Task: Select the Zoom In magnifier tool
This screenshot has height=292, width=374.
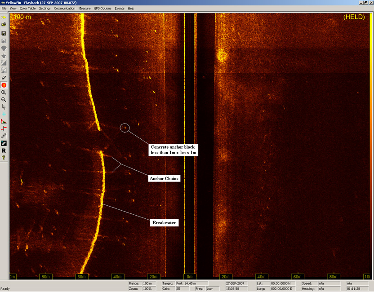Action: [x=4, y=93]
